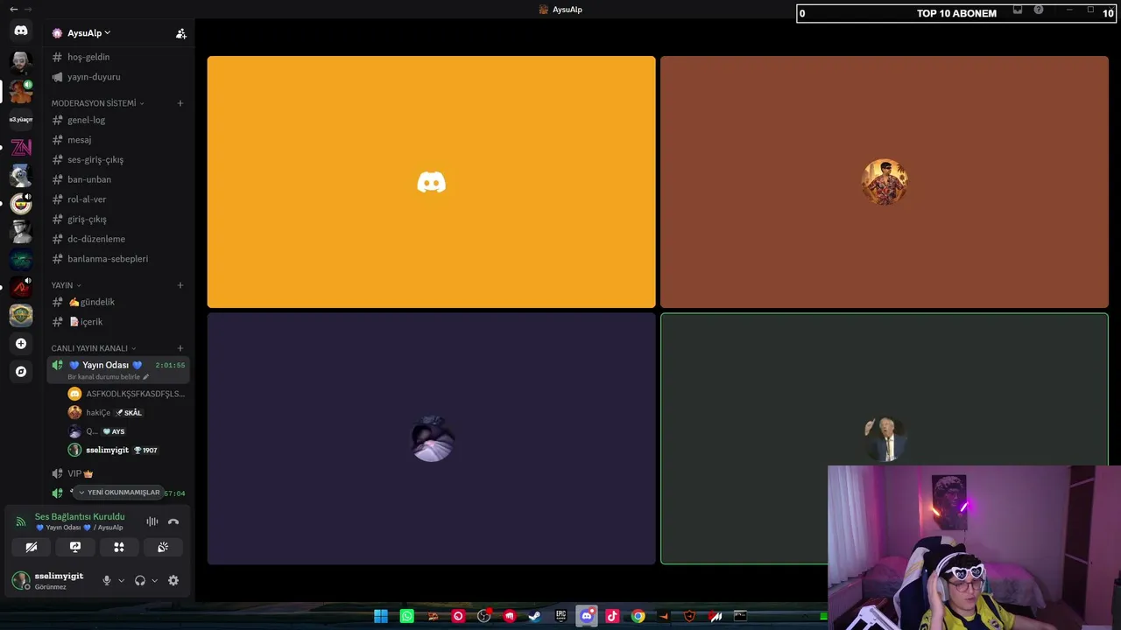Focus the brown video tile with avatar
This screenshot has height=630, width=1121.
[x=884, y=182]
